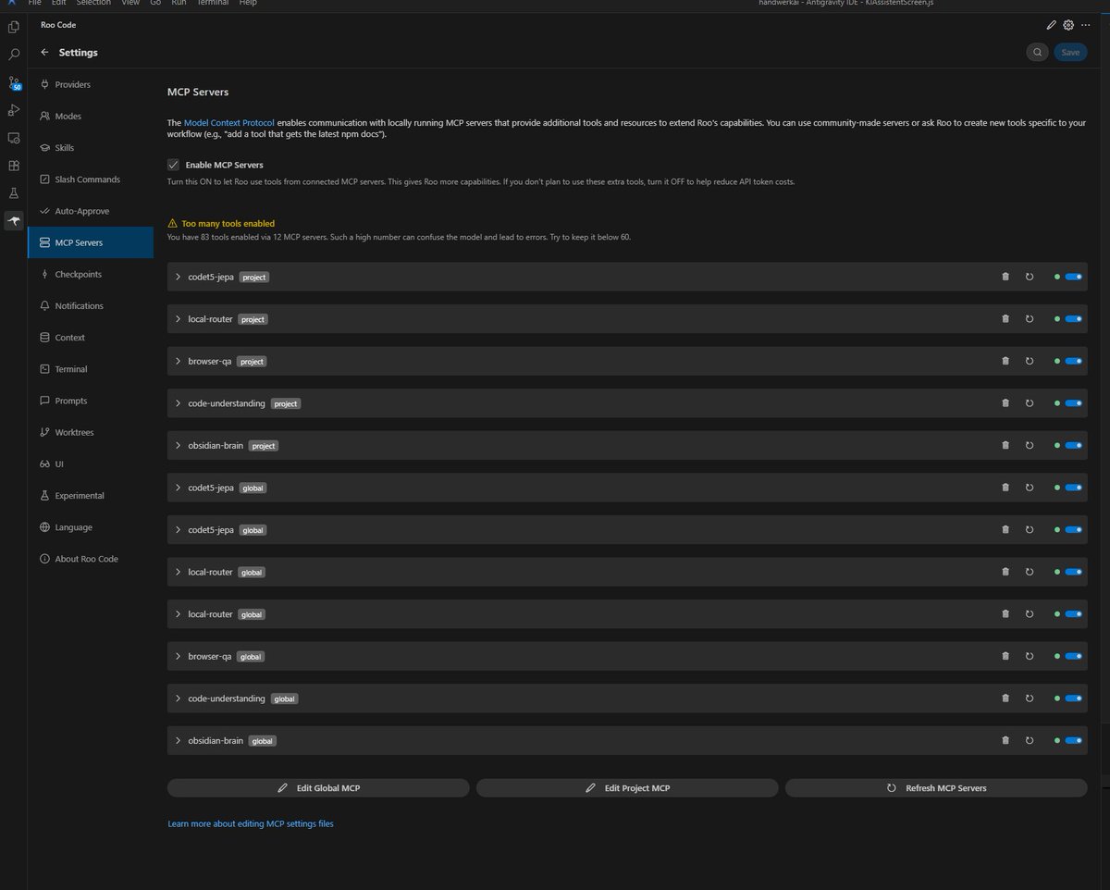Open the About Roo Code section

click(x=91, y=559)
